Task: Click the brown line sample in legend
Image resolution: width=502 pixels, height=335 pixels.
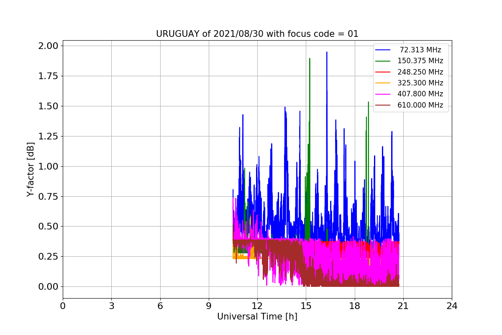Action: point(383,106)
